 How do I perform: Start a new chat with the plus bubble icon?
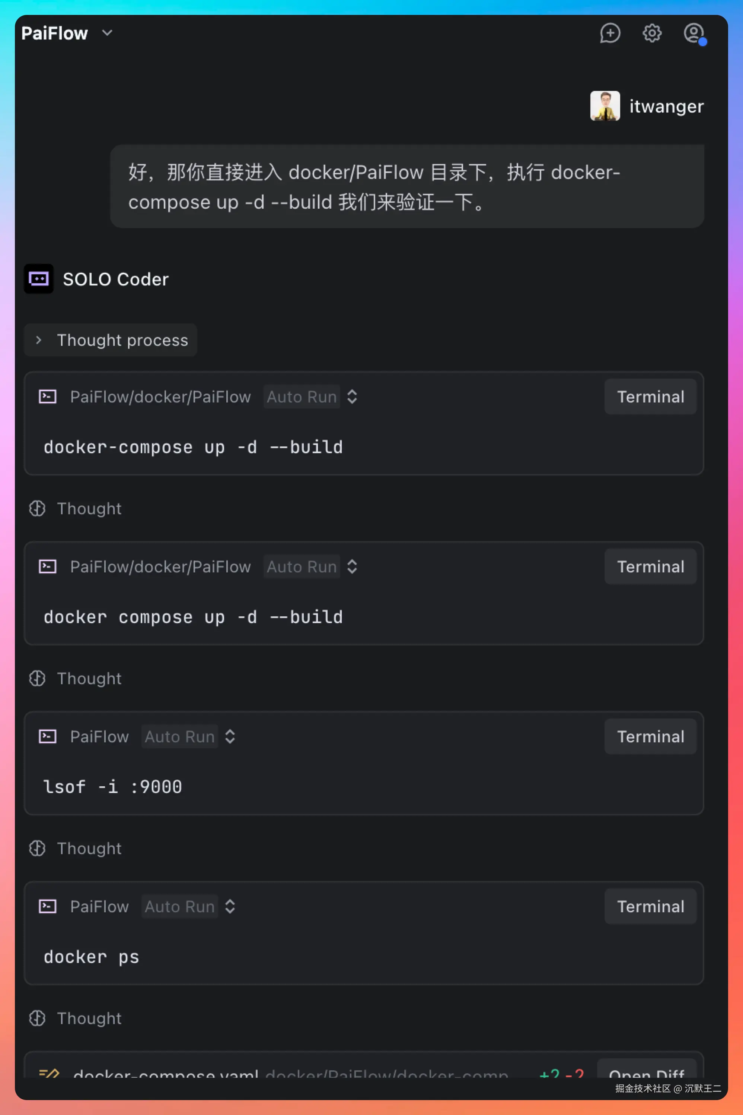[x=610, y=33]
